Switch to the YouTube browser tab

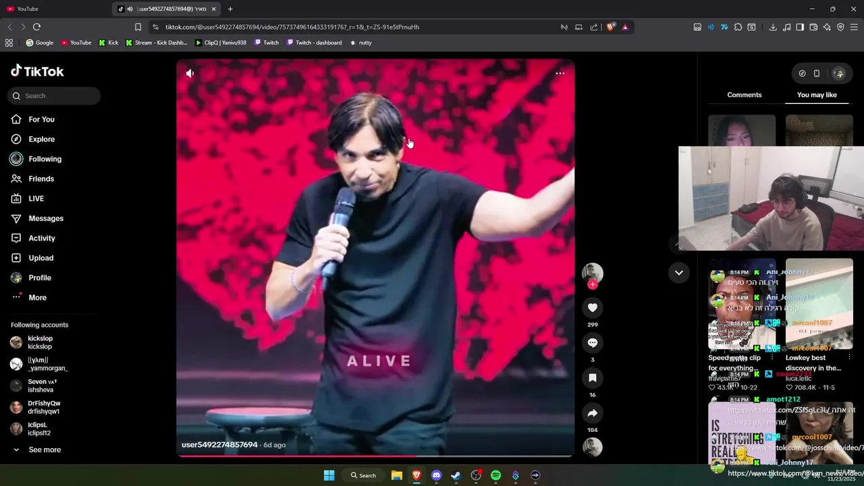pyautogui.click(x=55, y=9)
